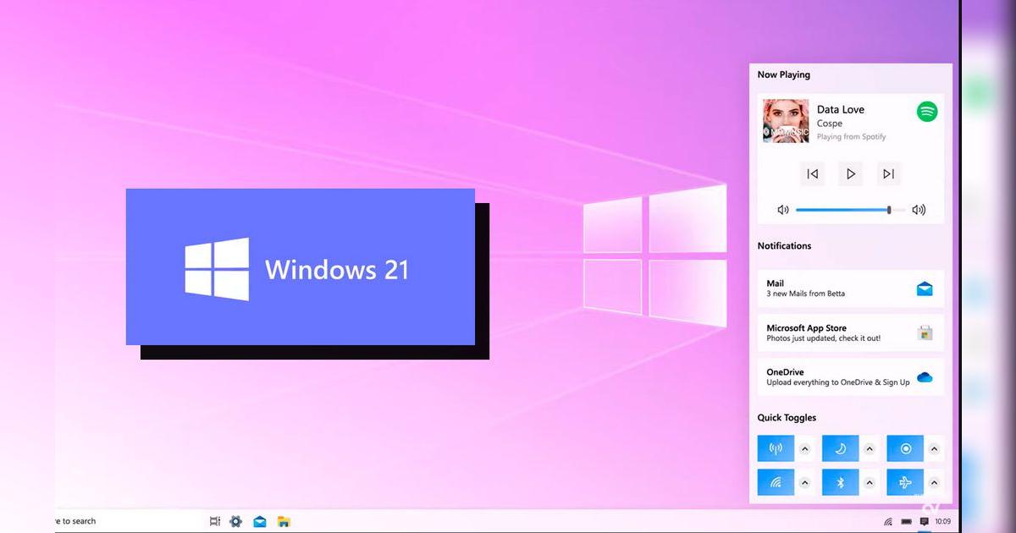Toggle Wi-Fi in Quick Toggles

tap(776, 481)
